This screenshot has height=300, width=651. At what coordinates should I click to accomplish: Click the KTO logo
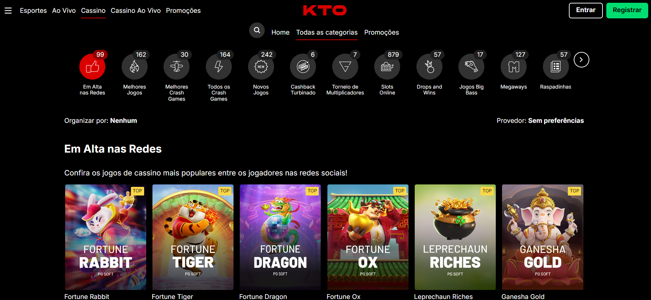pyautogui.click(x=325, y=10)
